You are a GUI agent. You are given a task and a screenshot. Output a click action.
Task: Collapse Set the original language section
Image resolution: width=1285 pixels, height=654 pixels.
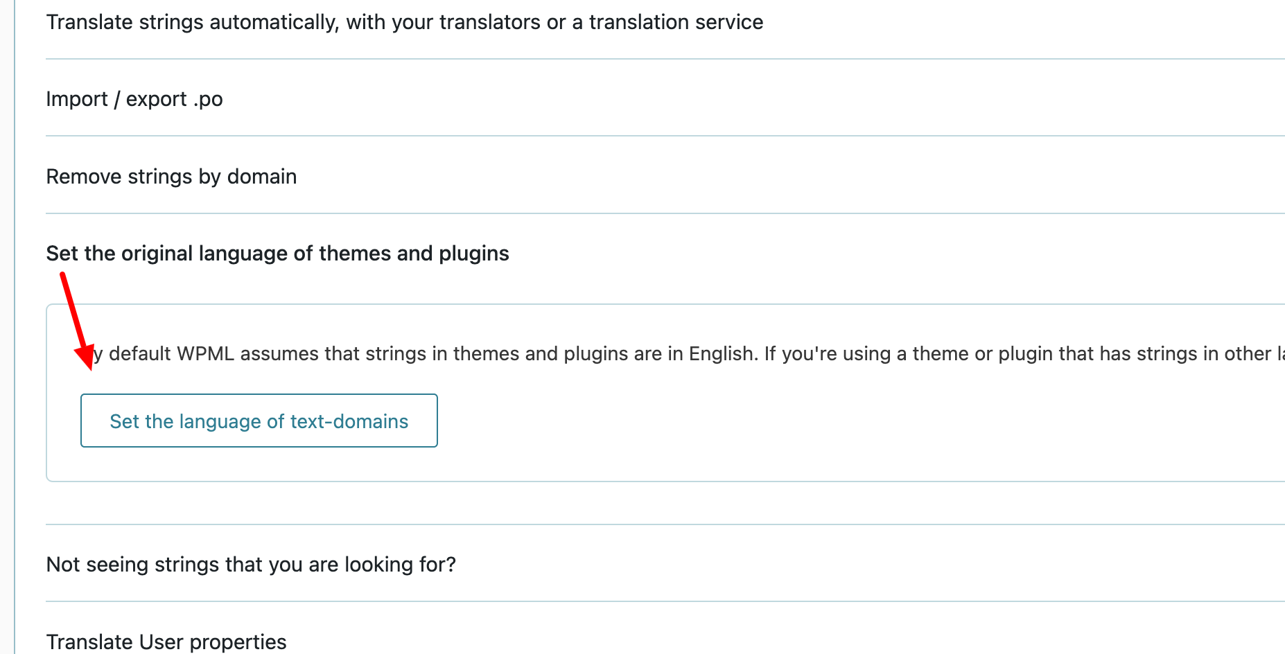pos(277,254)
